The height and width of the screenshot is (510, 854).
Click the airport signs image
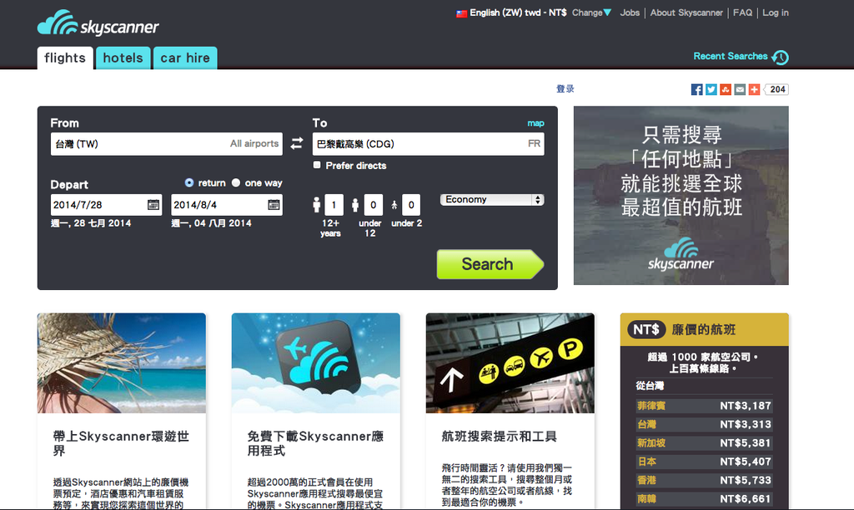(x=510, y=363)
